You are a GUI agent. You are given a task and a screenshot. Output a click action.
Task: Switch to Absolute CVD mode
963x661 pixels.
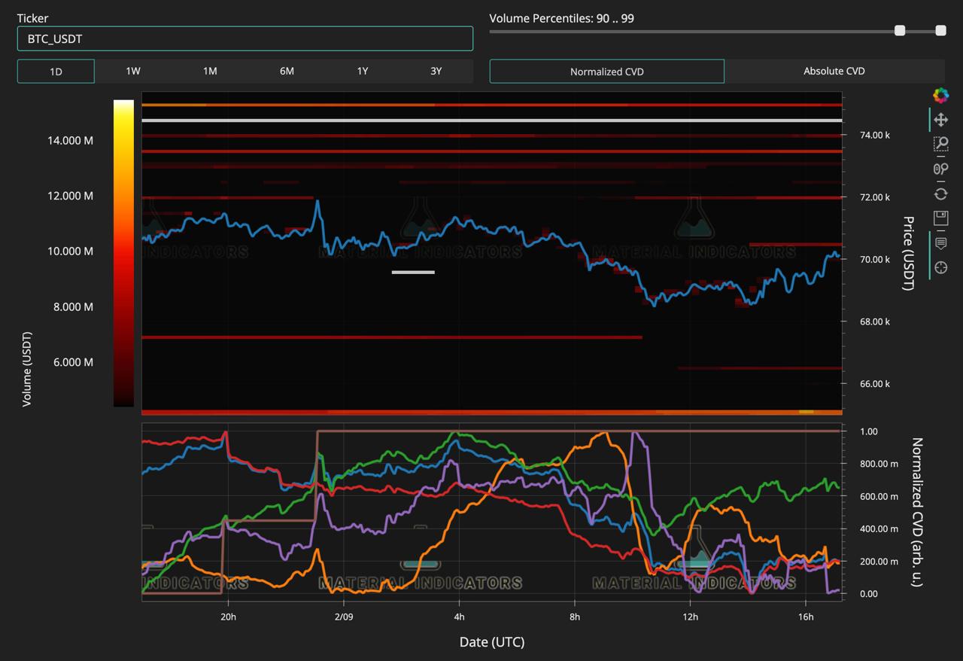coord(834,72)
